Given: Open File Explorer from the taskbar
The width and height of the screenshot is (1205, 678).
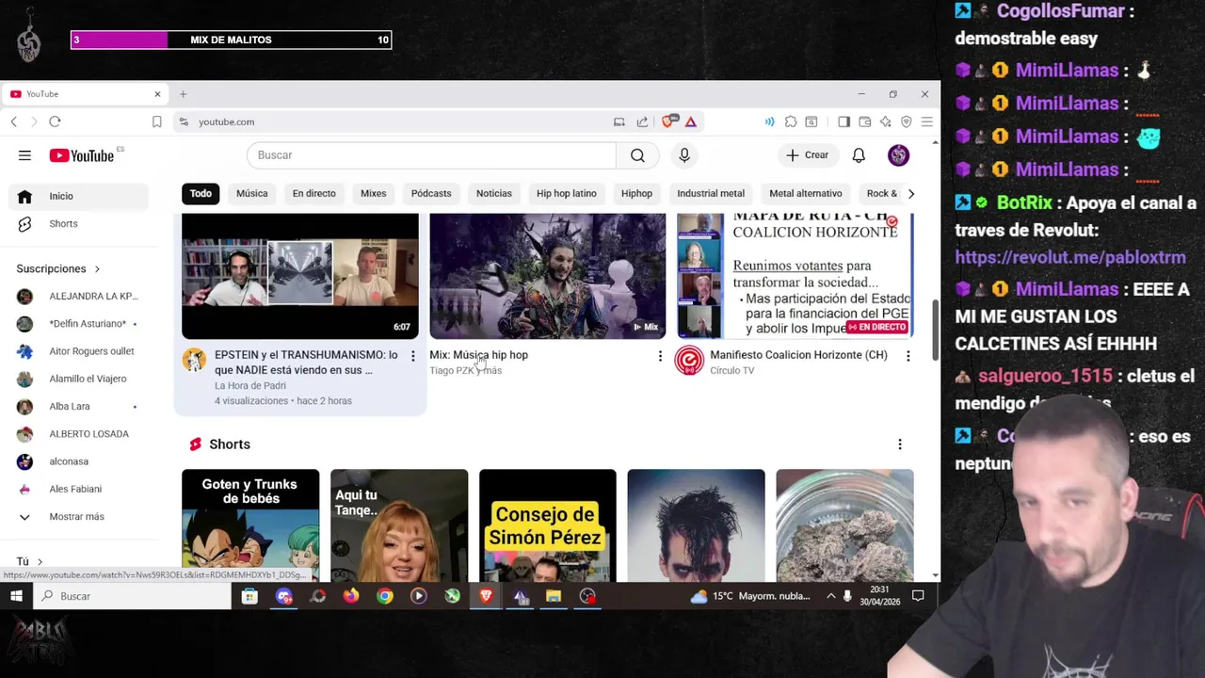Looking at the screenshot, I should click(x=554, y=596).
